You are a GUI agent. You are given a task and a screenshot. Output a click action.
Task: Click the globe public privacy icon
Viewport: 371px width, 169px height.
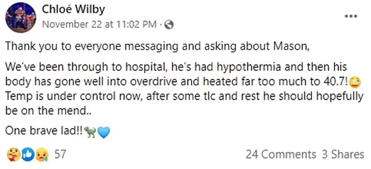tap(169, 25)
